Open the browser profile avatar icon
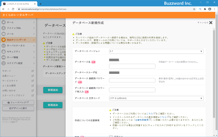 [210, 9]
